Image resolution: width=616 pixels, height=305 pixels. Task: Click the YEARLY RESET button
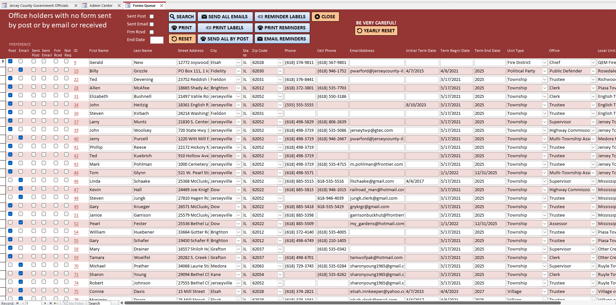[376, 31]
